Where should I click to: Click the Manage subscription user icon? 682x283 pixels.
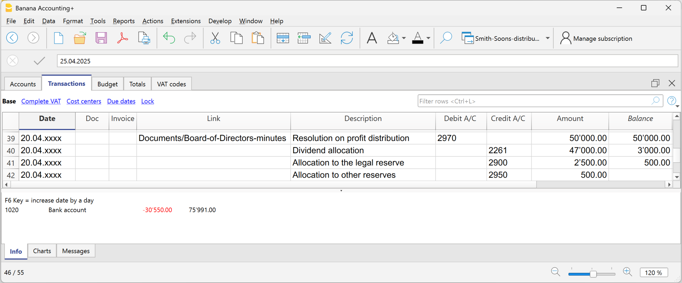tap(566, 38)
